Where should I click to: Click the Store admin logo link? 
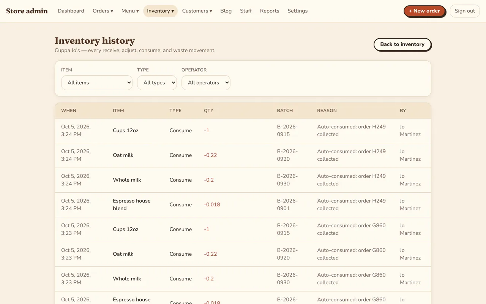pos(27,11)
